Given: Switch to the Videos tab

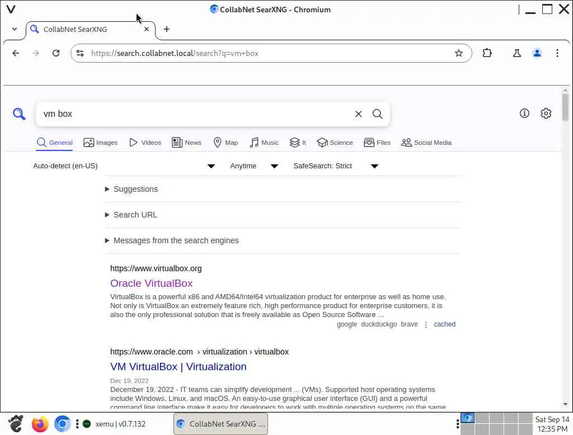Looking at the screenshot, I should (145, 143).
